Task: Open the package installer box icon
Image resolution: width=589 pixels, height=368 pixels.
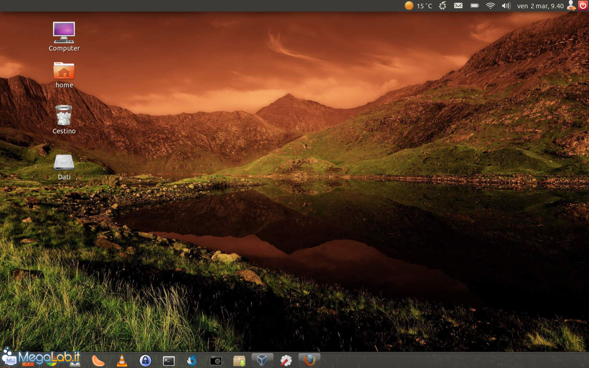Action: (x=239, y=361)
